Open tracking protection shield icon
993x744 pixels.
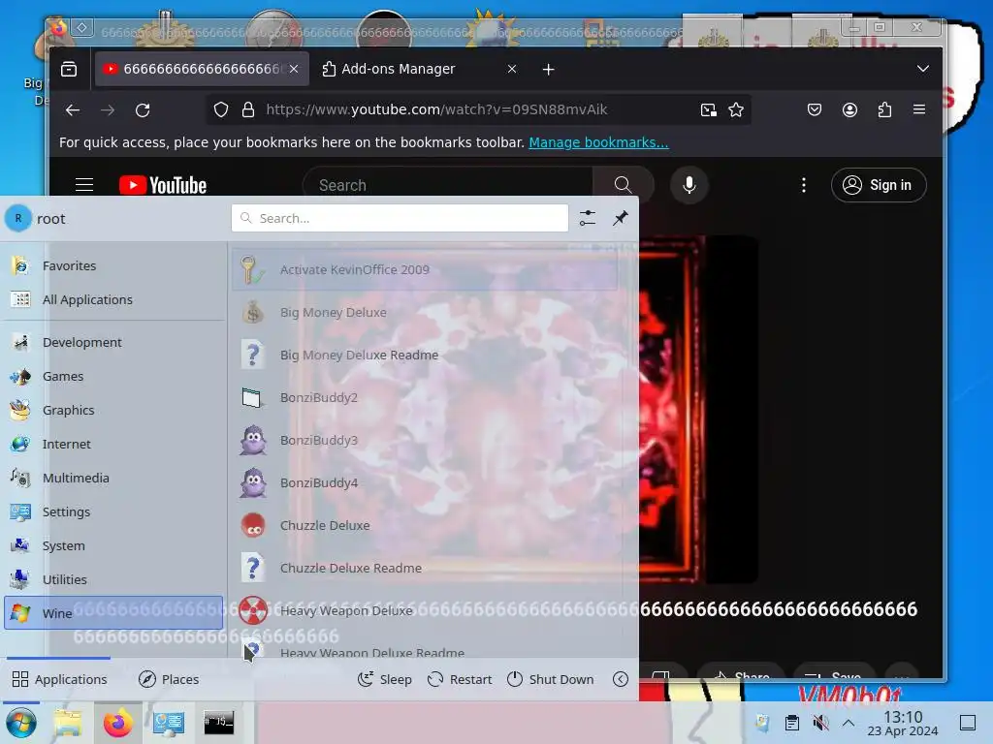point(220,110)
